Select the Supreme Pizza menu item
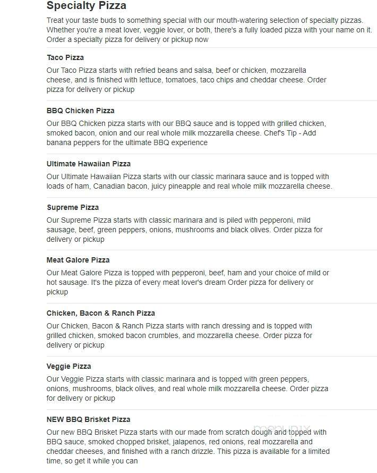This screenshot has height=473, width=377. (73, 208)
